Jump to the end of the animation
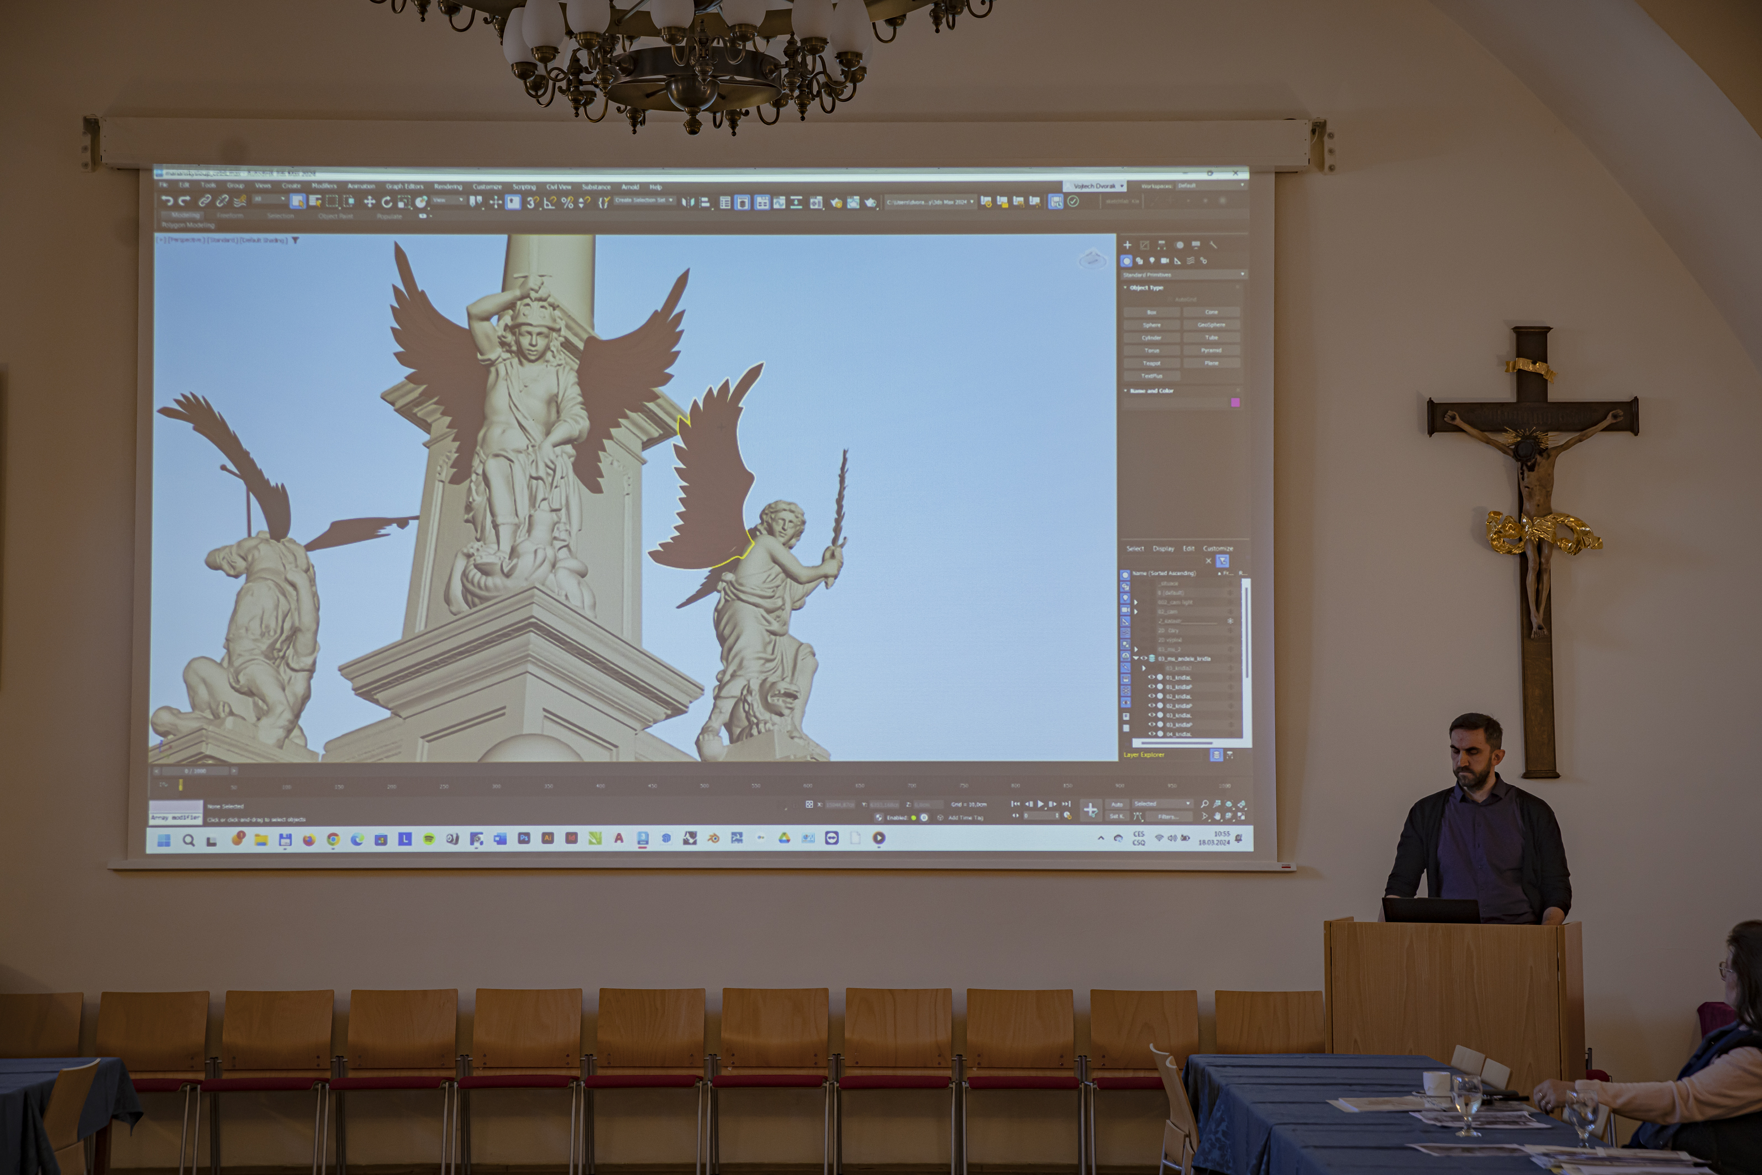The image size is (1762, 1175). click(x=1066, y=804)
